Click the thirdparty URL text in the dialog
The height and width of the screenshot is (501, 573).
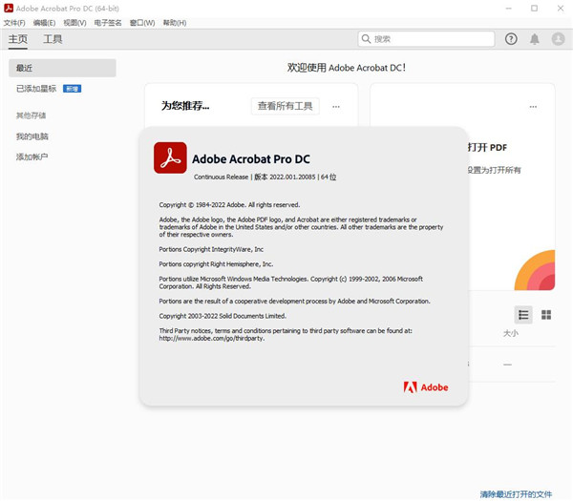click(212, 339)
